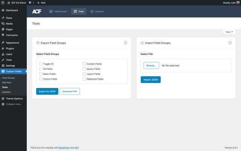Check the Layout Fields checkbox
The height and width of the screenshot is (151, 241).
point(84,74)
